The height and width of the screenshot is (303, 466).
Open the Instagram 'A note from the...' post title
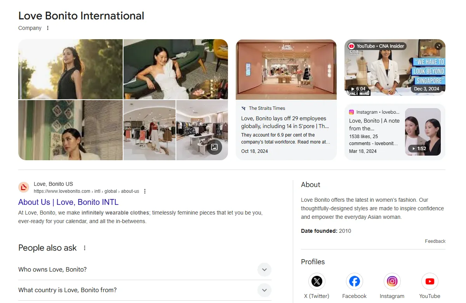tap(374, 125)
